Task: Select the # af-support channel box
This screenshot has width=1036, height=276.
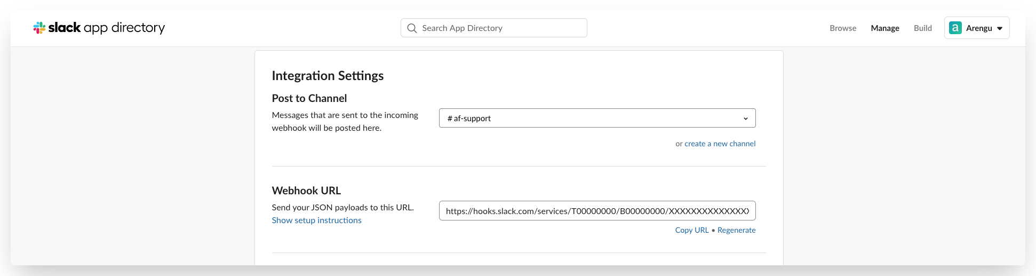Action: (x=587, y=119)
